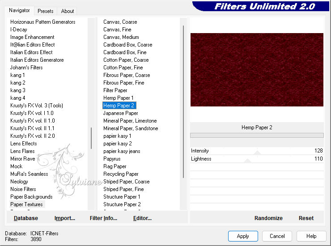Select kang 3 category
Screen dimensions: 331x246
18,90
